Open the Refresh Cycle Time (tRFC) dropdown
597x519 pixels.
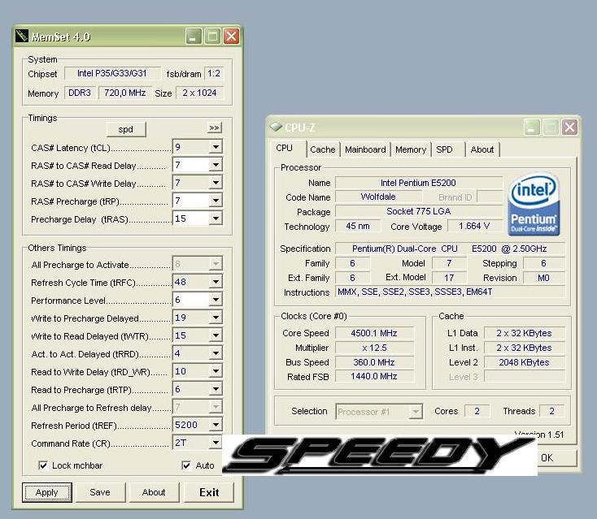click(216, 282)
